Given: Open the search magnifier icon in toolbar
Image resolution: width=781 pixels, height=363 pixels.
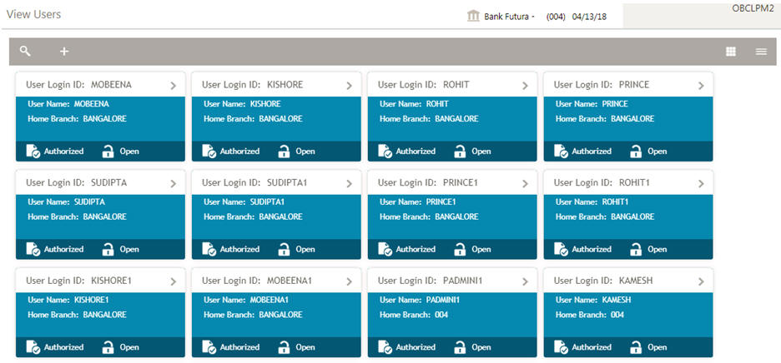Looking at the screenshot, I should [x=25, y=52].
